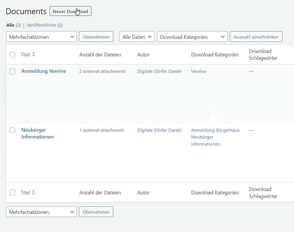Screen dimensions: 294x232
Task: Click the Neuer Download button
Action: click(70, 11)
